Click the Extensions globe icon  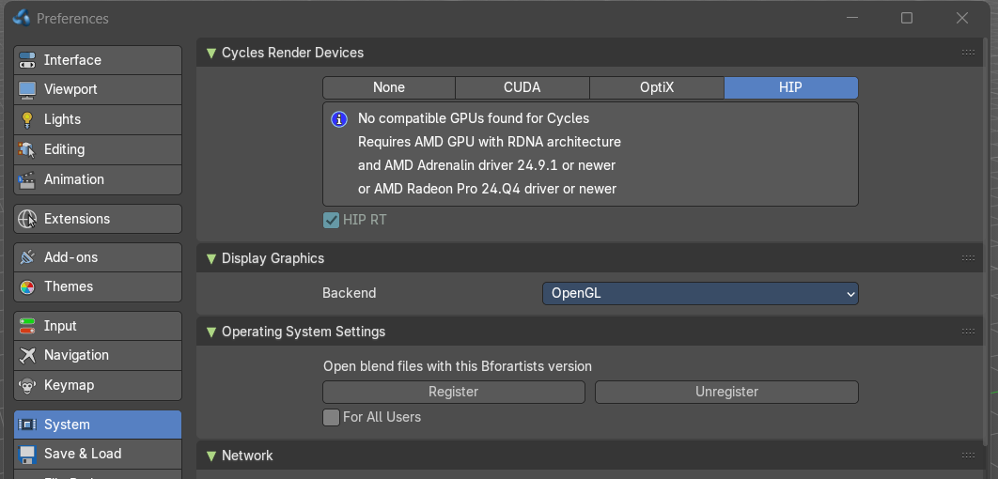click(x=27, y=219)
